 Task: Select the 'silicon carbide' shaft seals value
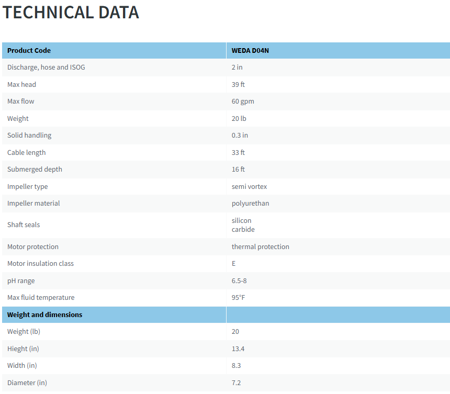point(242,224)
